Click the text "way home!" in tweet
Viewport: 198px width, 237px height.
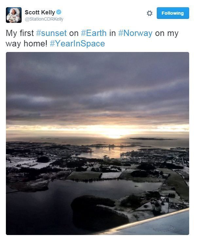pos(27,43)
